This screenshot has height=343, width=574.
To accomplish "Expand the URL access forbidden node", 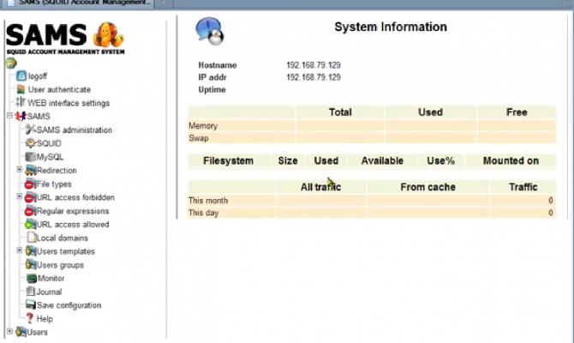I will [20, 196].
